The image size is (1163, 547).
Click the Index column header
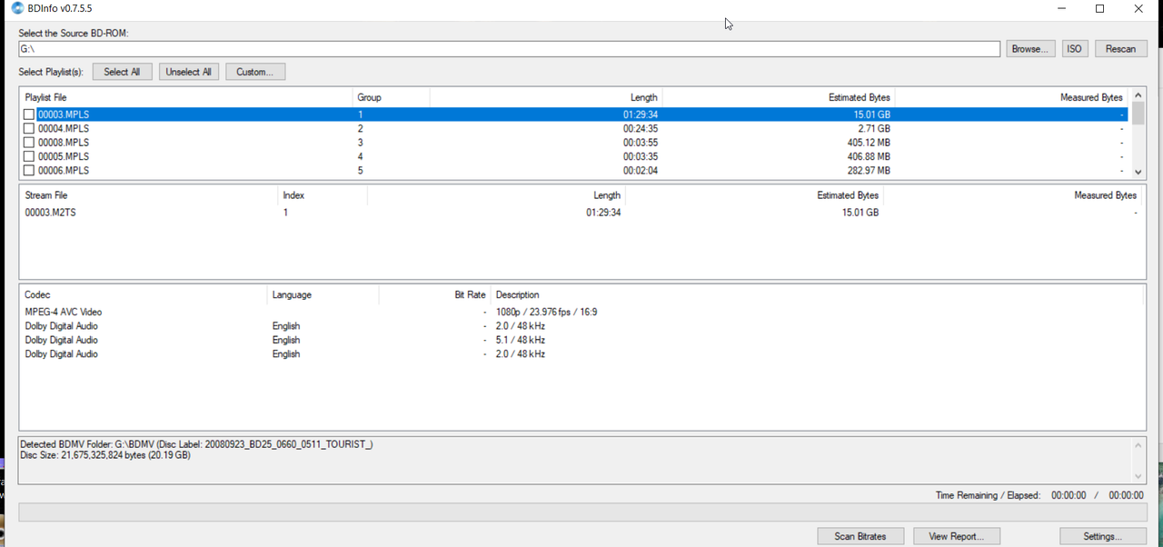[323, 195]
